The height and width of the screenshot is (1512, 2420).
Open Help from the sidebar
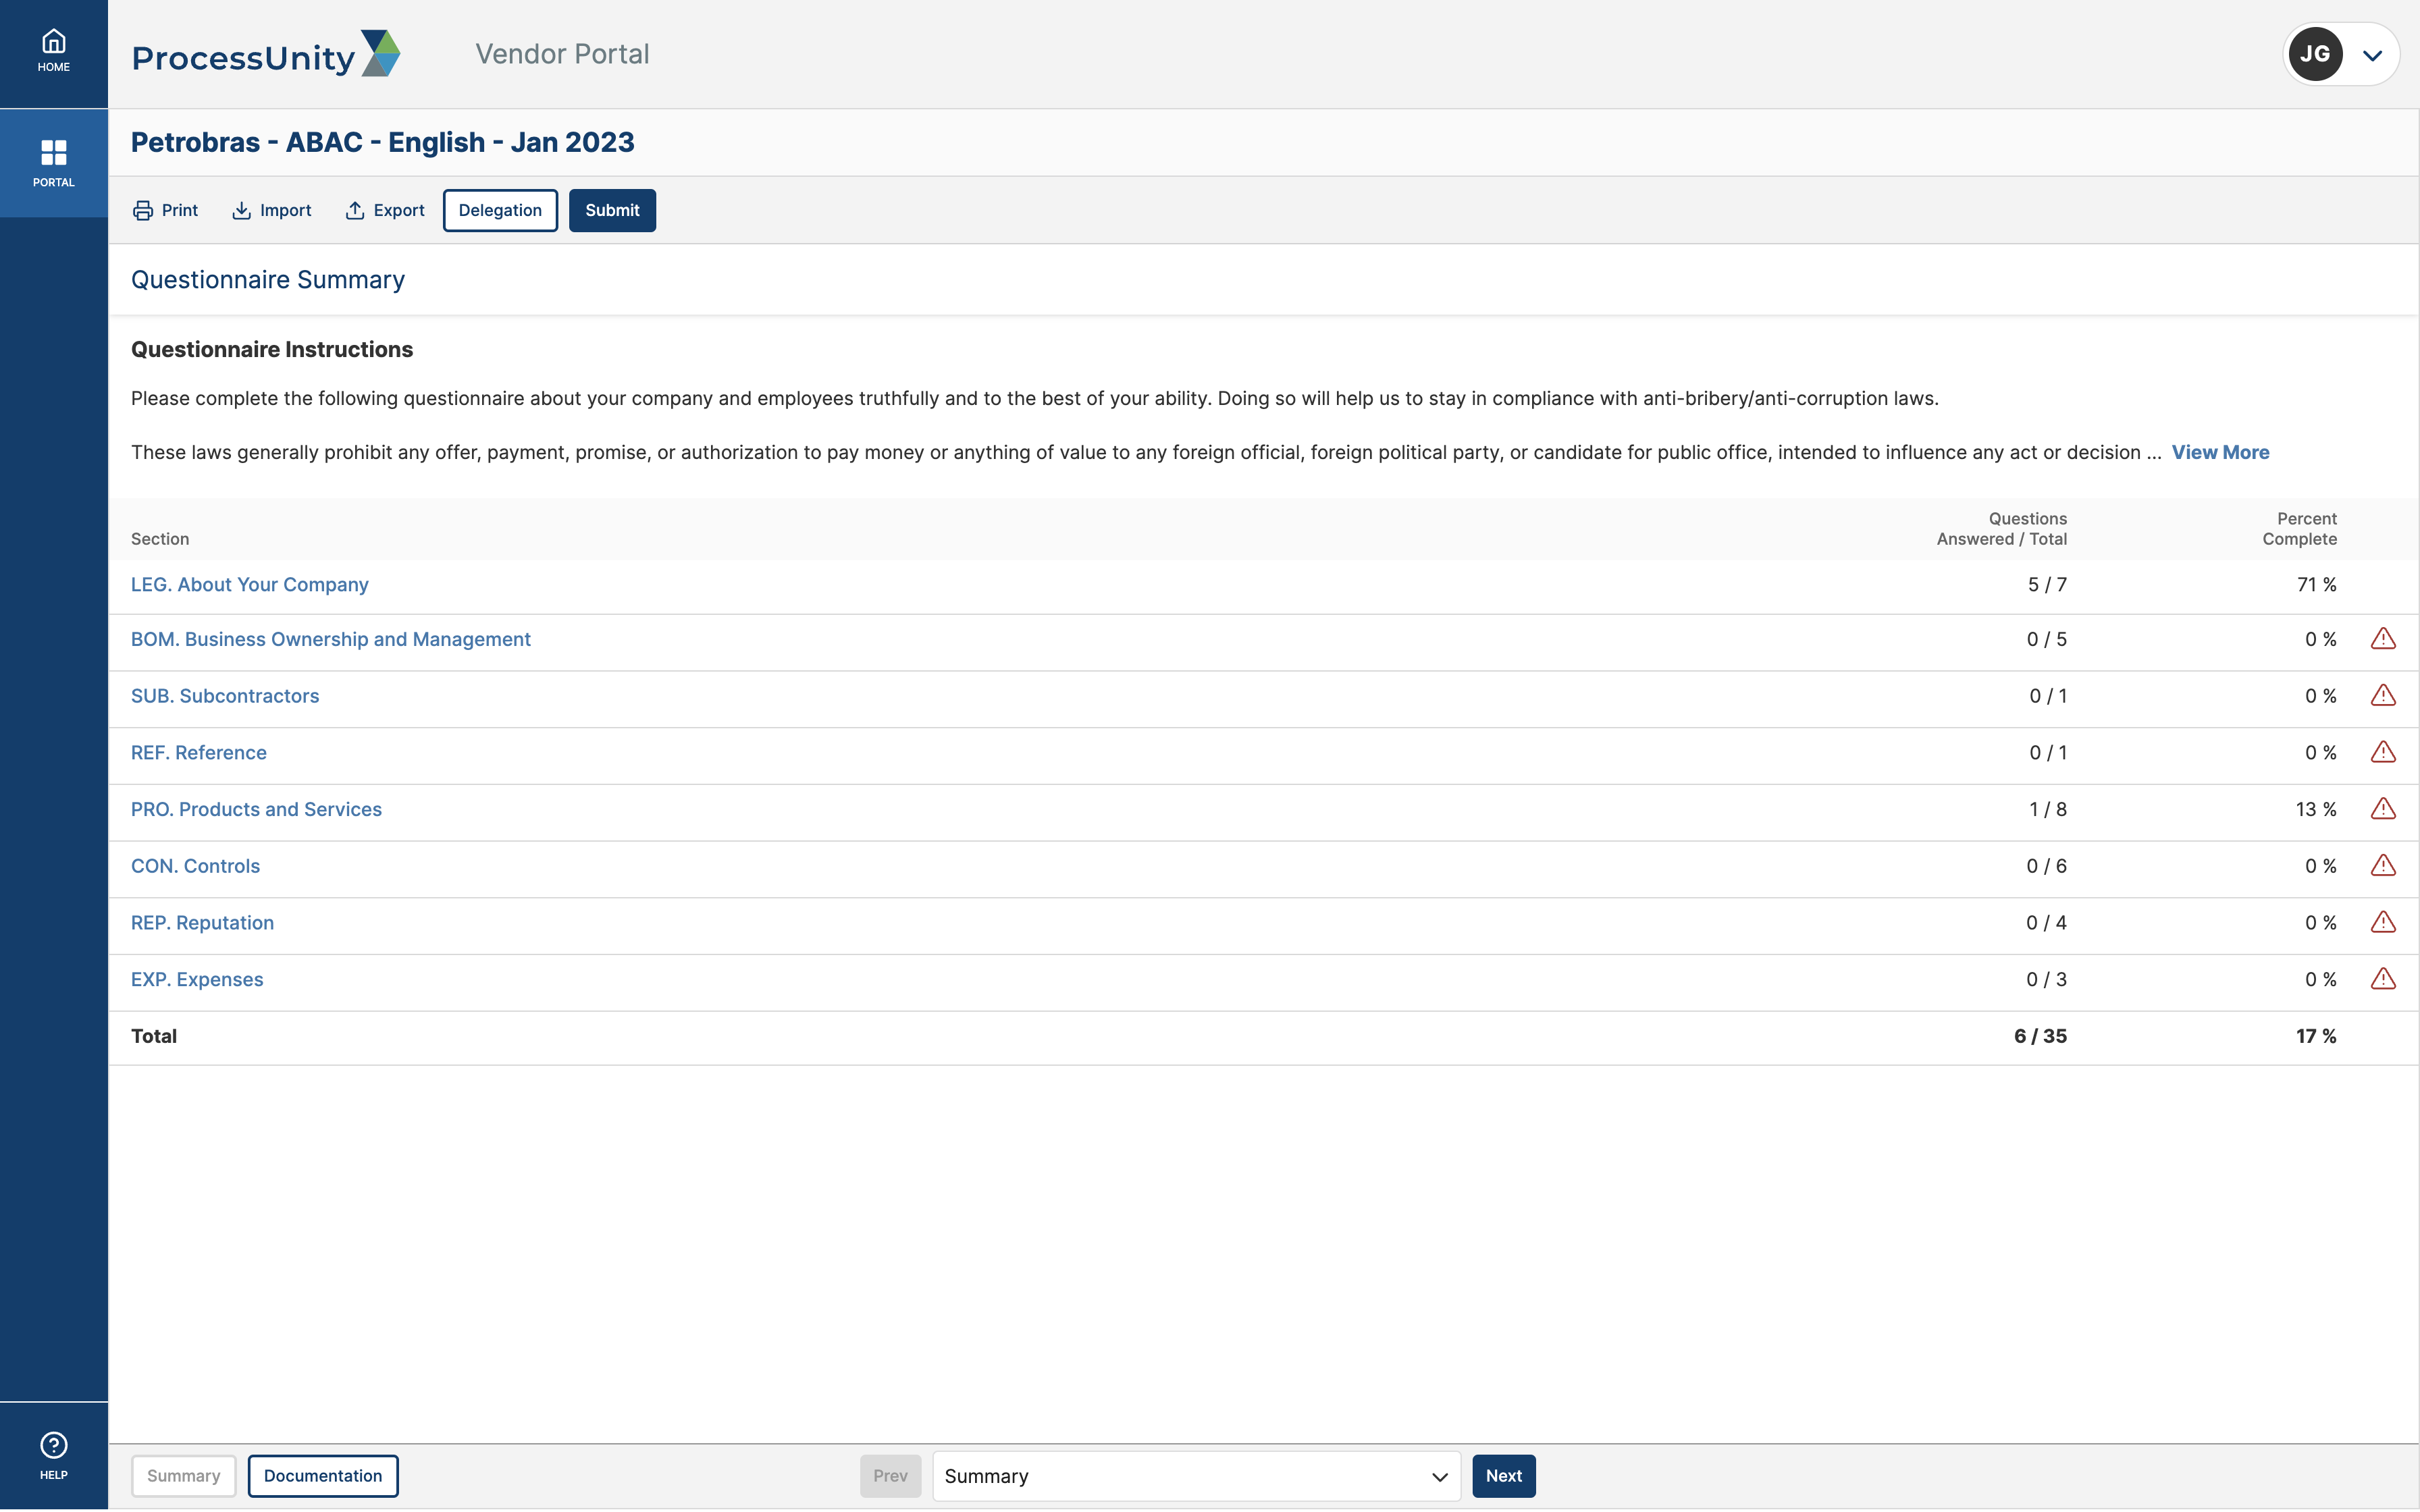tap(54, 1456)
